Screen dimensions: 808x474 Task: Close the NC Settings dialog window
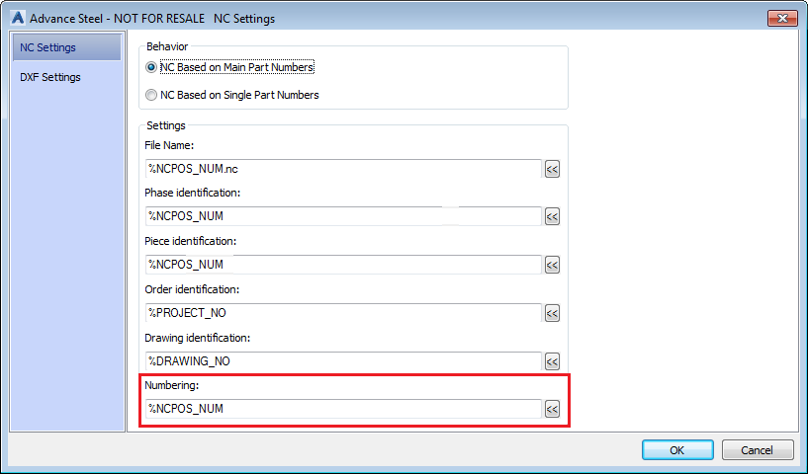click(782, 19)
